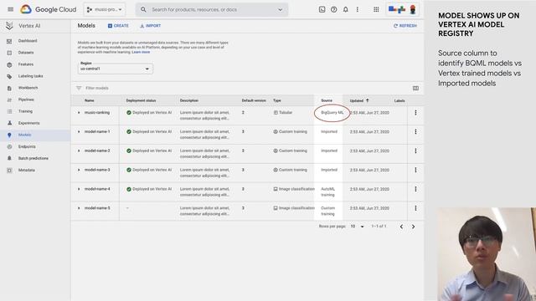Open Features in the sidebar
Screen dimensions: 536x301
coord(26,64)
